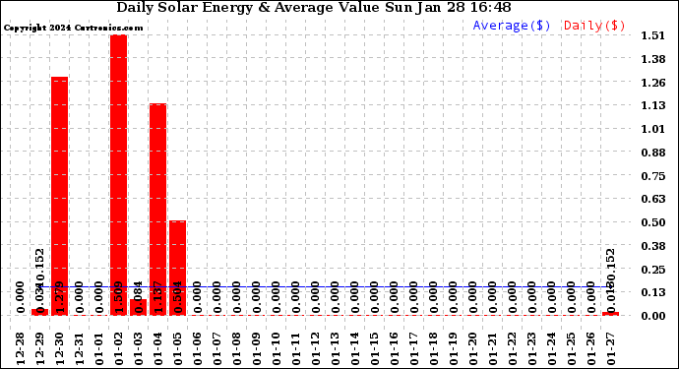
Task: Click the 01-04 date label
Action: coord(158,348)
